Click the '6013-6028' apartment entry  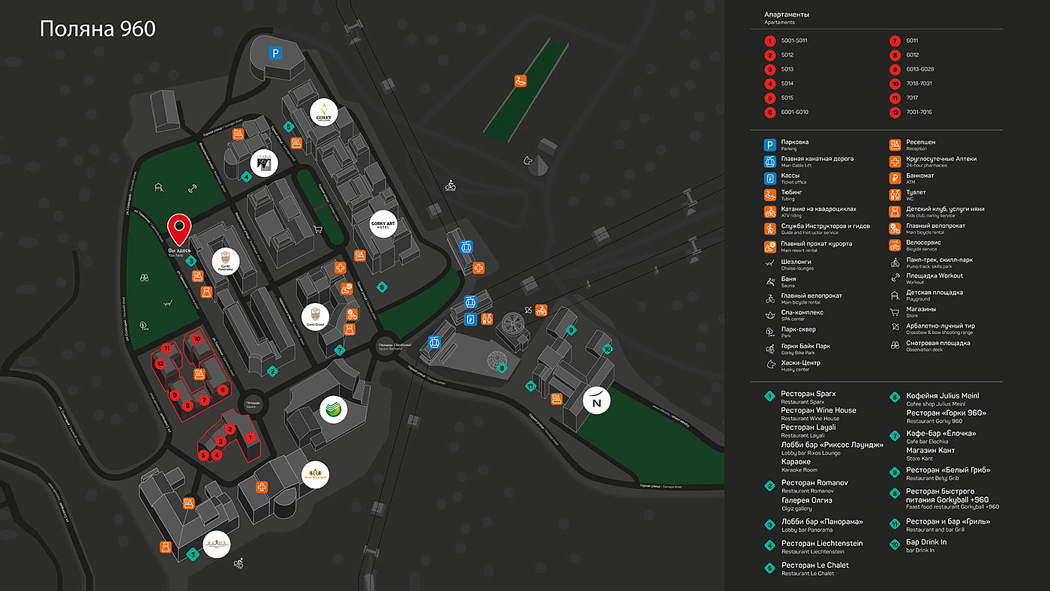pyautogui.click(x=919, y=69)
